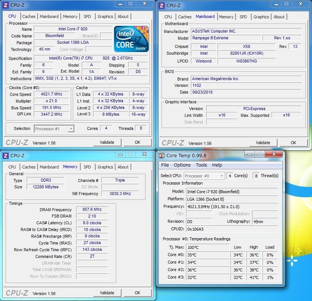Image resolution: width=312 pixels, height=301 pixels.
Task: Click the DRAM Frequency value field
Action: coord(92,210)
